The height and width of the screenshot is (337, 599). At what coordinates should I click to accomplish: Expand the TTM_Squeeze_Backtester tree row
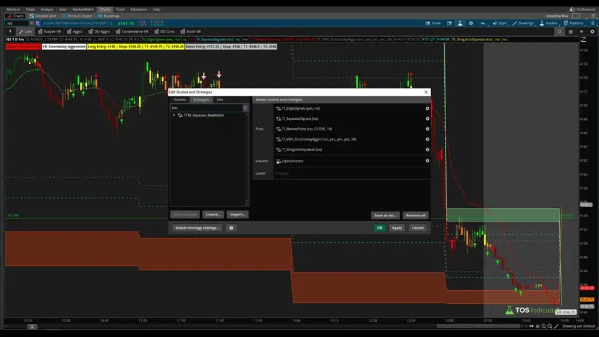[174, 115]
